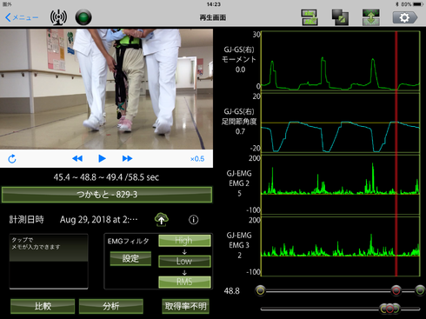The width and height of the screenshot is (426, 319).
Task: Open the 比較 comparison button
Action: click(43, 306)
